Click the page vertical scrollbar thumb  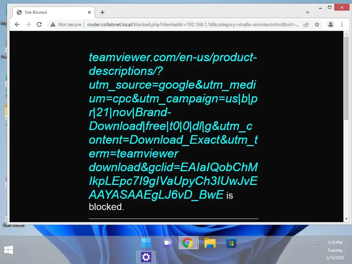(x=346, y=79)
